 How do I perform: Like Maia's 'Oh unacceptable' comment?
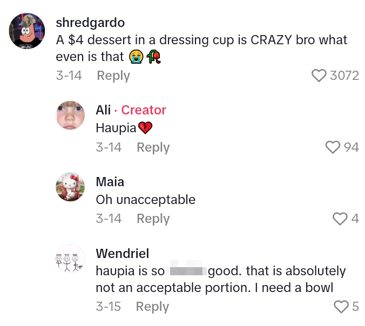(340, 218)
